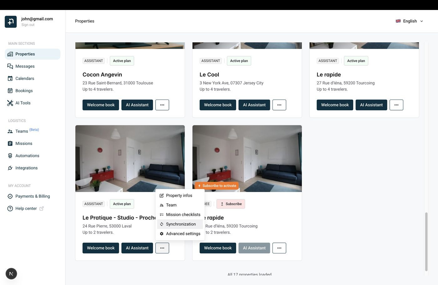Viewport: 438px width, 285px height.
Task: Choose Team in the open context menu
Action: pyautogui.click(x=171, y=205)
